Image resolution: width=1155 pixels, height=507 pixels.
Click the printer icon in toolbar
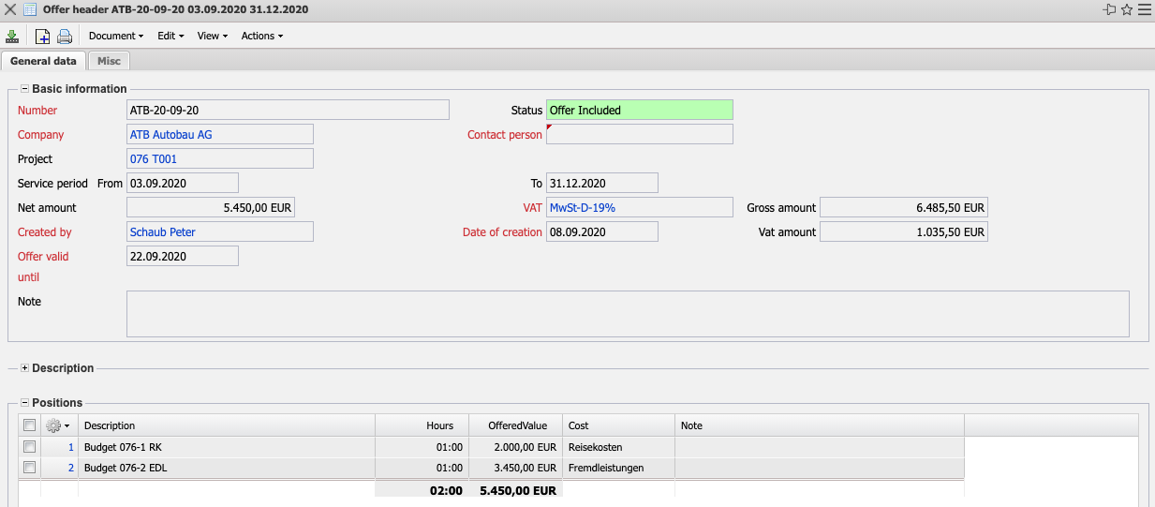pyautogui.click(x=65, y=37)
